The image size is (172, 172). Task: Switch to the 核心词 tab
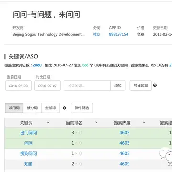pos(32,108)
